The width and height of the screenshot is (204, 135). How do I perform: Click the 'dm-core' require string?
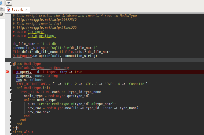point(36,32)
